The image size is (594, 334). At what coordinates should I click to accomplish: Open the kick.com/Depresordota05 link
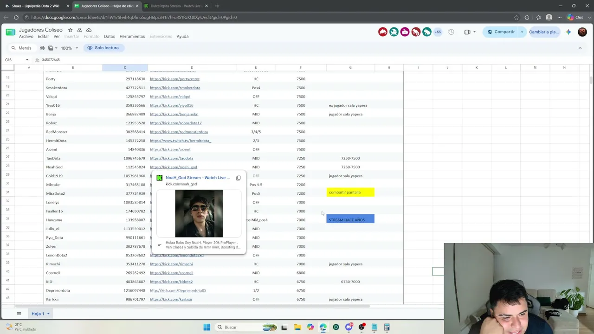coord(178,290)
